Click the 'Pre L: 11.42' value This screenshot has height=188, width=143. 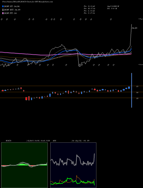pyautogui.click(x=89, y=11)
